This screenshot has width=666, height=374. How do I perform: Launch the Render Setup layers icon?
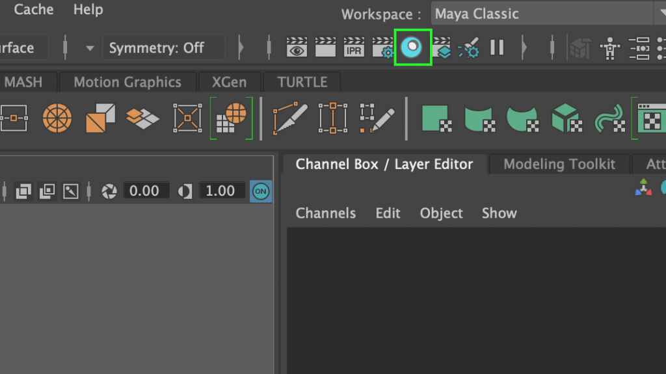[x=443, y=47]
